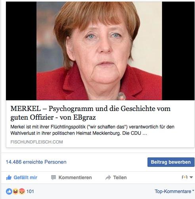Click the article description text about Flüchtlingspolitik

click(92, 130)
